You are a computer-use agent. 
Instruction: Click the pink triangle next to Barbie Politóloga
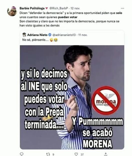click(47, 8)
